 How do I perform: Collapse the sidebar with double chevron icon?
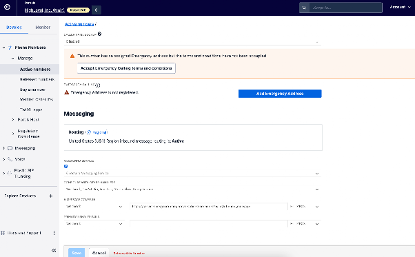[54, 250]
